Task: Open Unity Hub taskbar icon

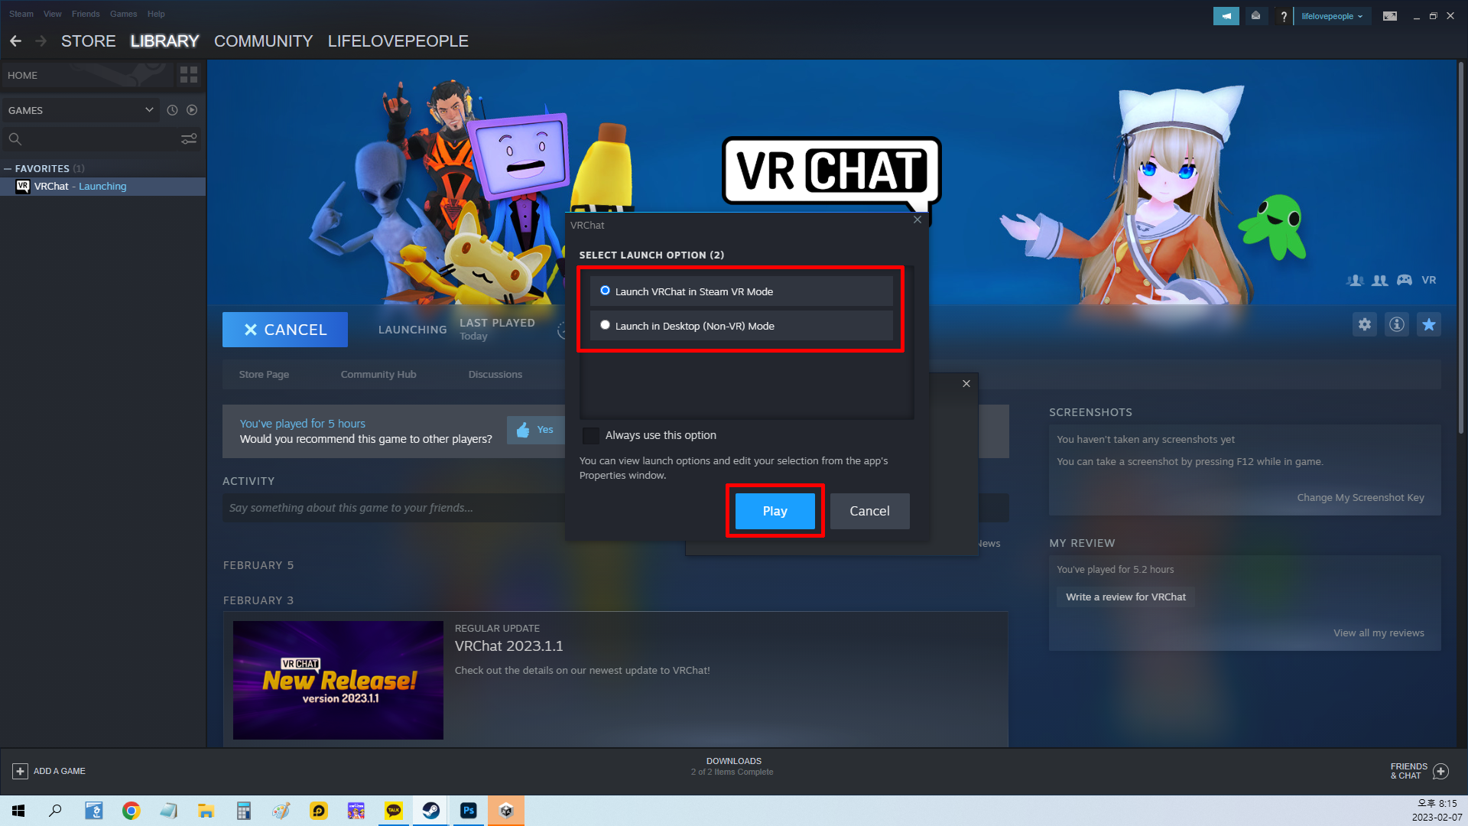Action: [x=506, y=811]
